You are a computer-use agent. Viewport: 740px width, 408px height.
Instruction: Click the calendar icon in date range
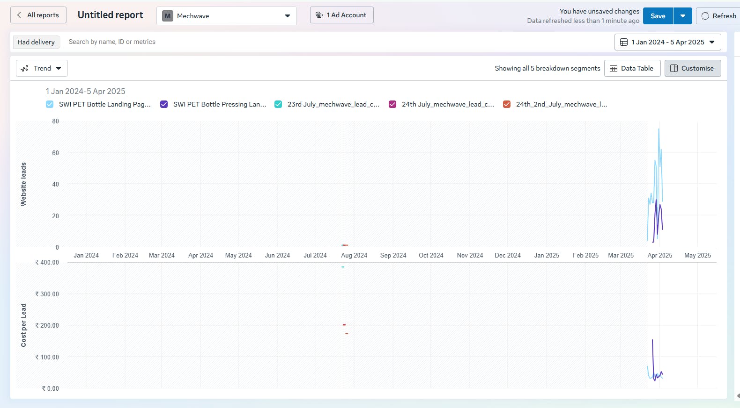click(624, 42)
